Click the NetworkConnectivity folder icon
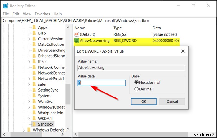 [34, 73]
